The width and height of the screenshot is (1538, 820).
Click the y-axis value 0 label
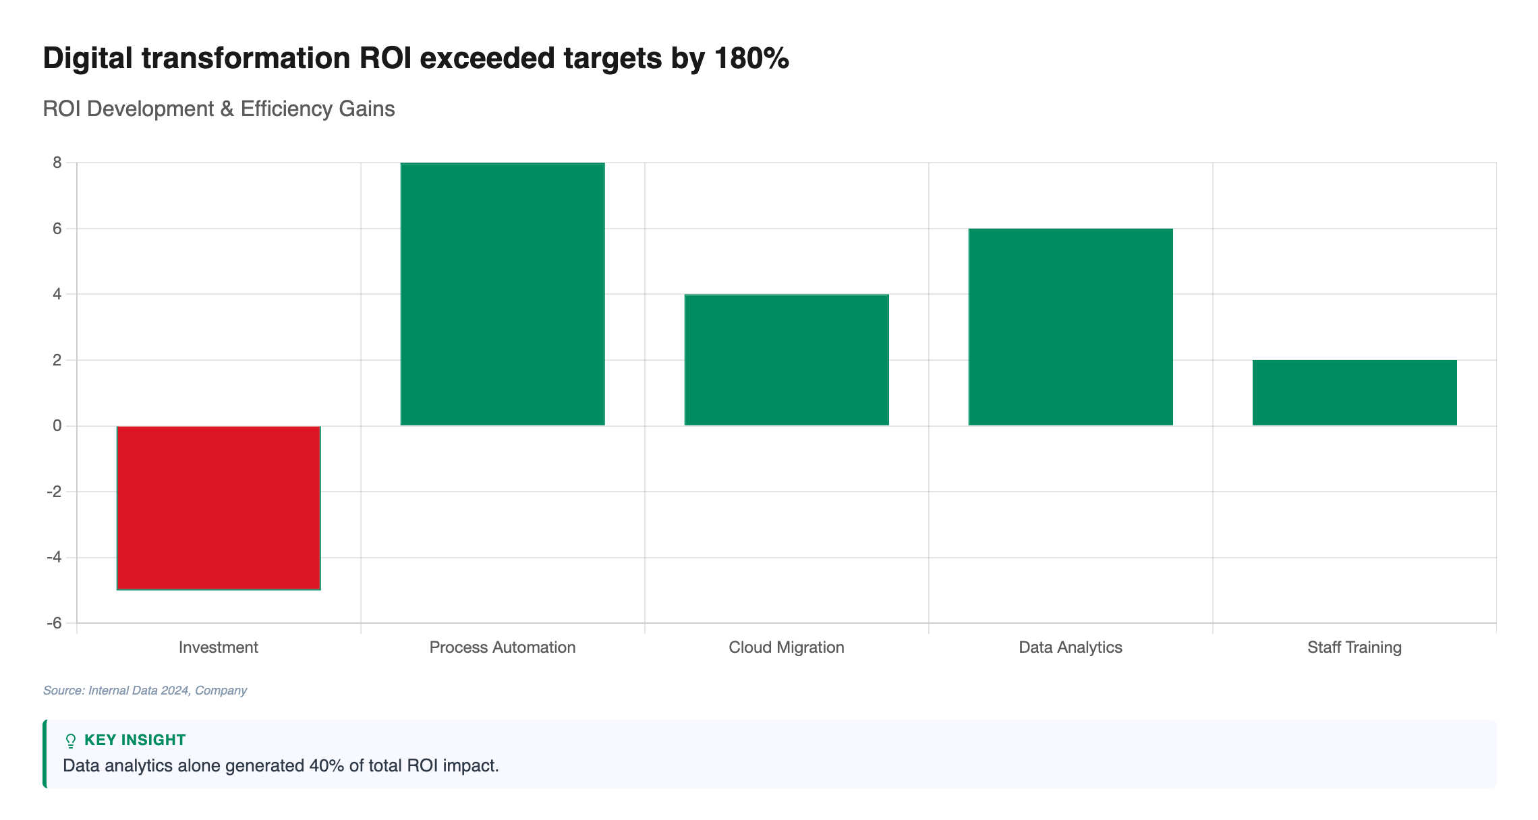pyautogui.click(x=57, y=426)
